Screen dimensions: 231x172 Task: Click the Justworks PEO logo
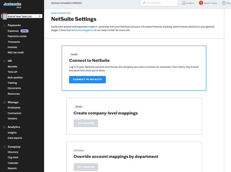[x=12, y=5]
